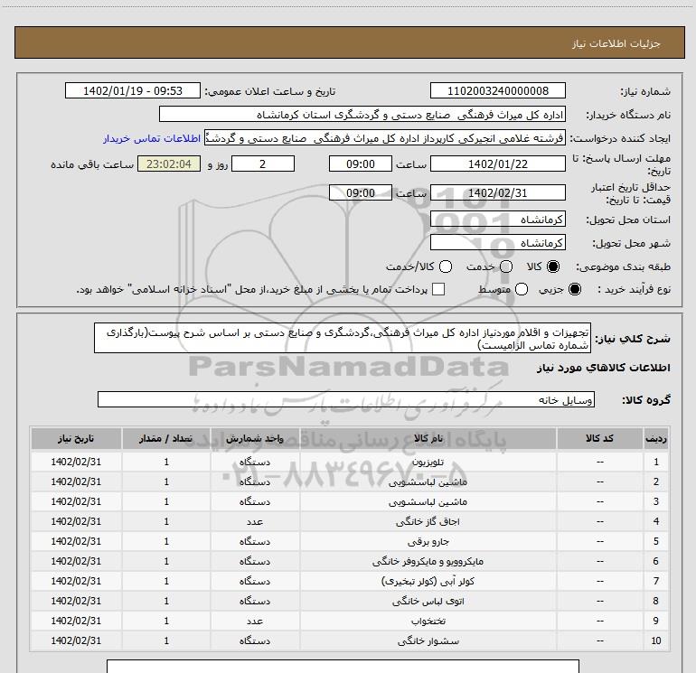Select ماشین لباسشویی in row 2
The width and height of the screenshot is (696, 673).
click(428, 481)
